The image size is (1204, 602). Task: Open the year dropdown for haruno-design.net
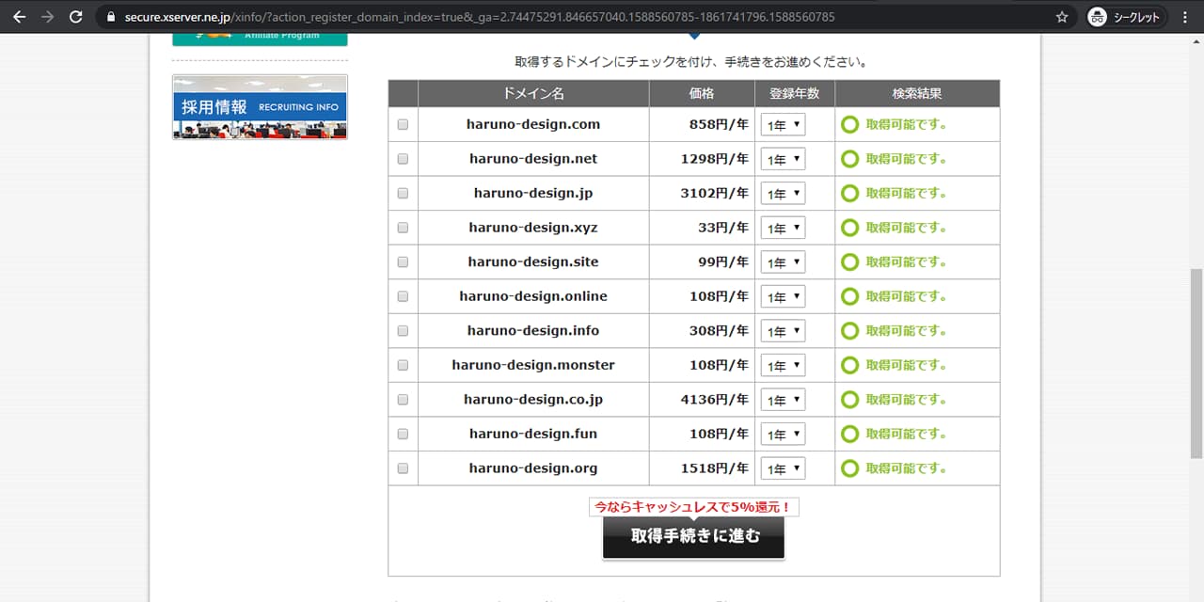pyautogui.click(x=783, y=158)
